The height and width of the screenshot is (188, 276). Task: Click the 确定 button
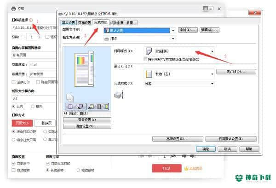206,149
